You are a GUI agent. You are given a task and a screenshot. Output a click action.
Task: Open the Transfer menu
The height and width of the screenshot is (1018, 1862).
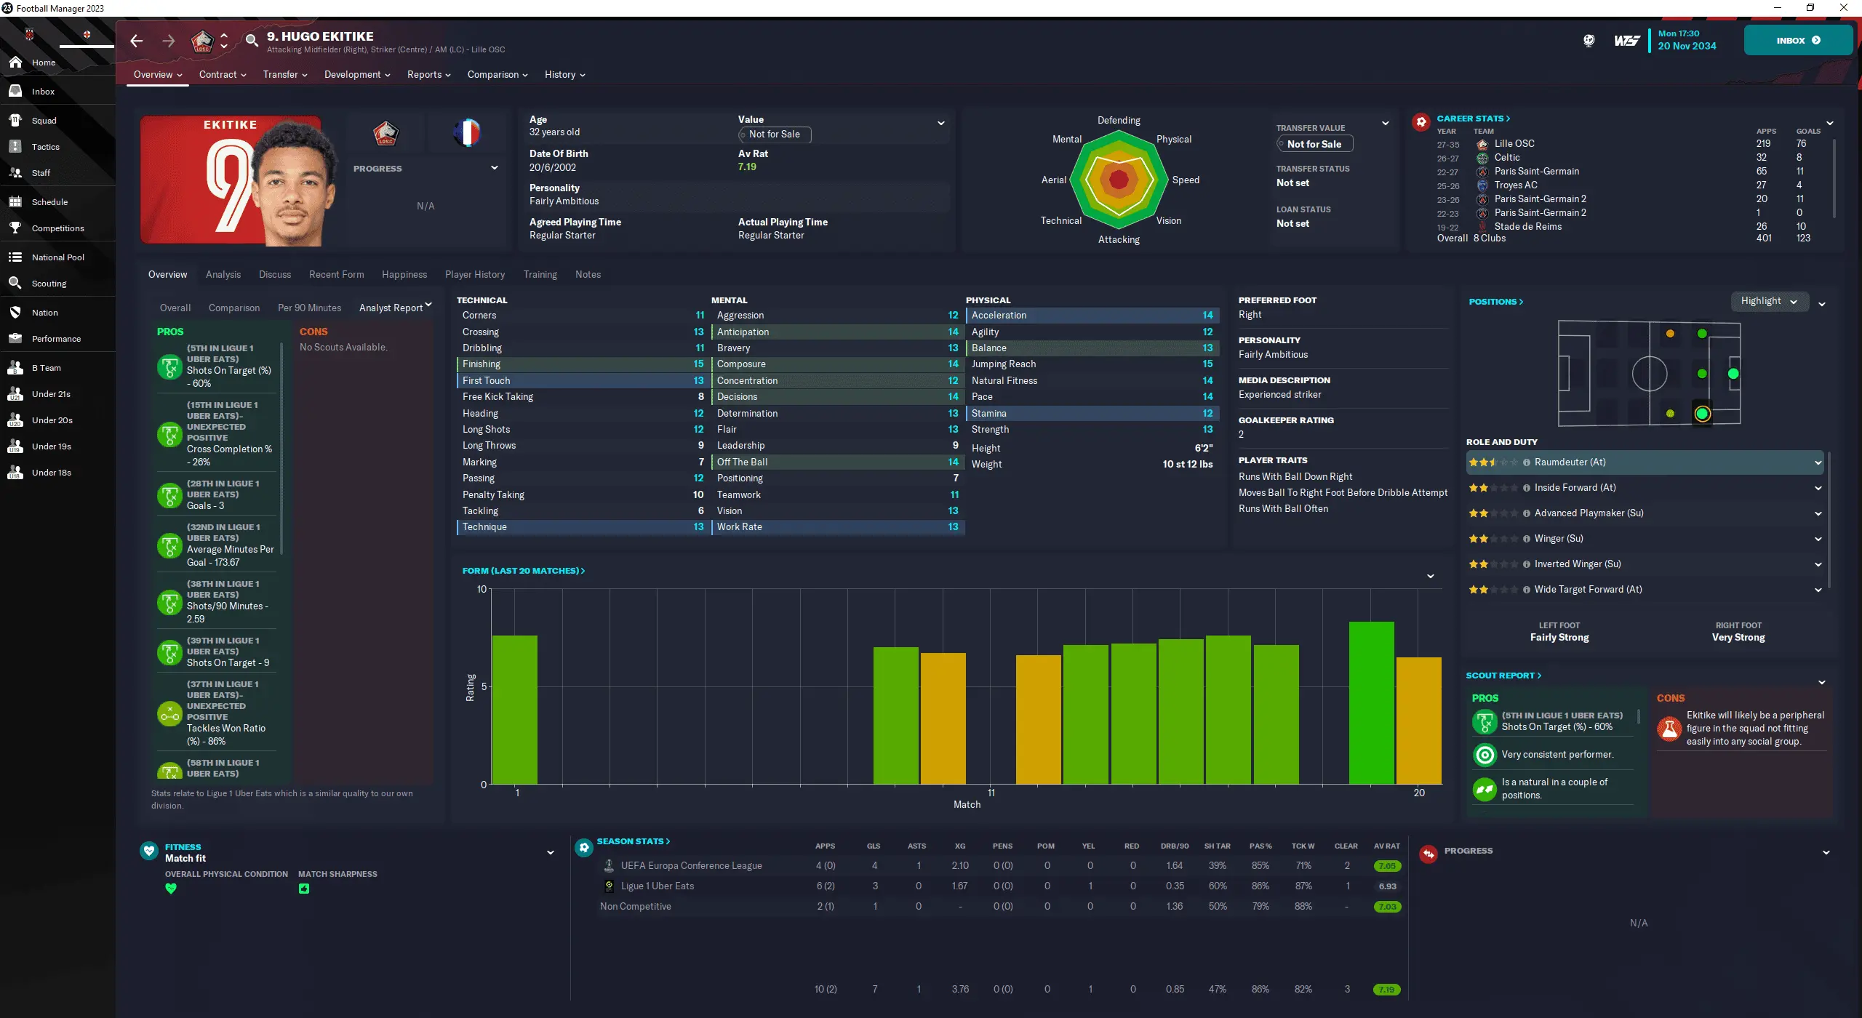pyautogui.click(x=284, y=75)
